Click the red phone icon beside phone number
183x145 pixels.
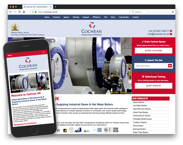(x=171, y=31)
